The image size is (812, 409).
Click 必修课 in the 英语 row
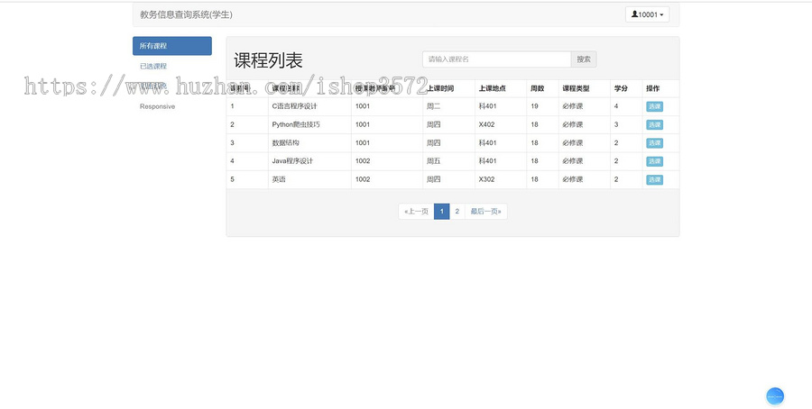(573, 179)
